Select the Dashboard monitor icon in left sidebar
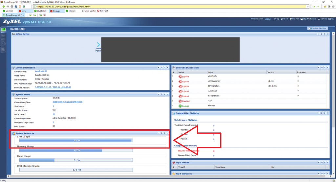The height and width of the screenshot is (182, 336). tap(3, 29)
